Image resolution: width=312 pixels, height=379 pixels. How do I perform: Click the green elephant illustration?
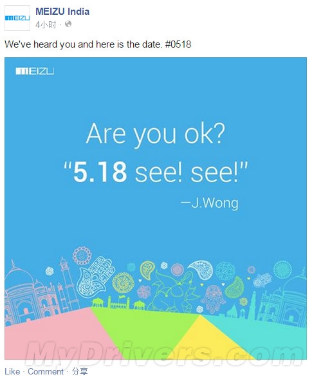[174, 290]
